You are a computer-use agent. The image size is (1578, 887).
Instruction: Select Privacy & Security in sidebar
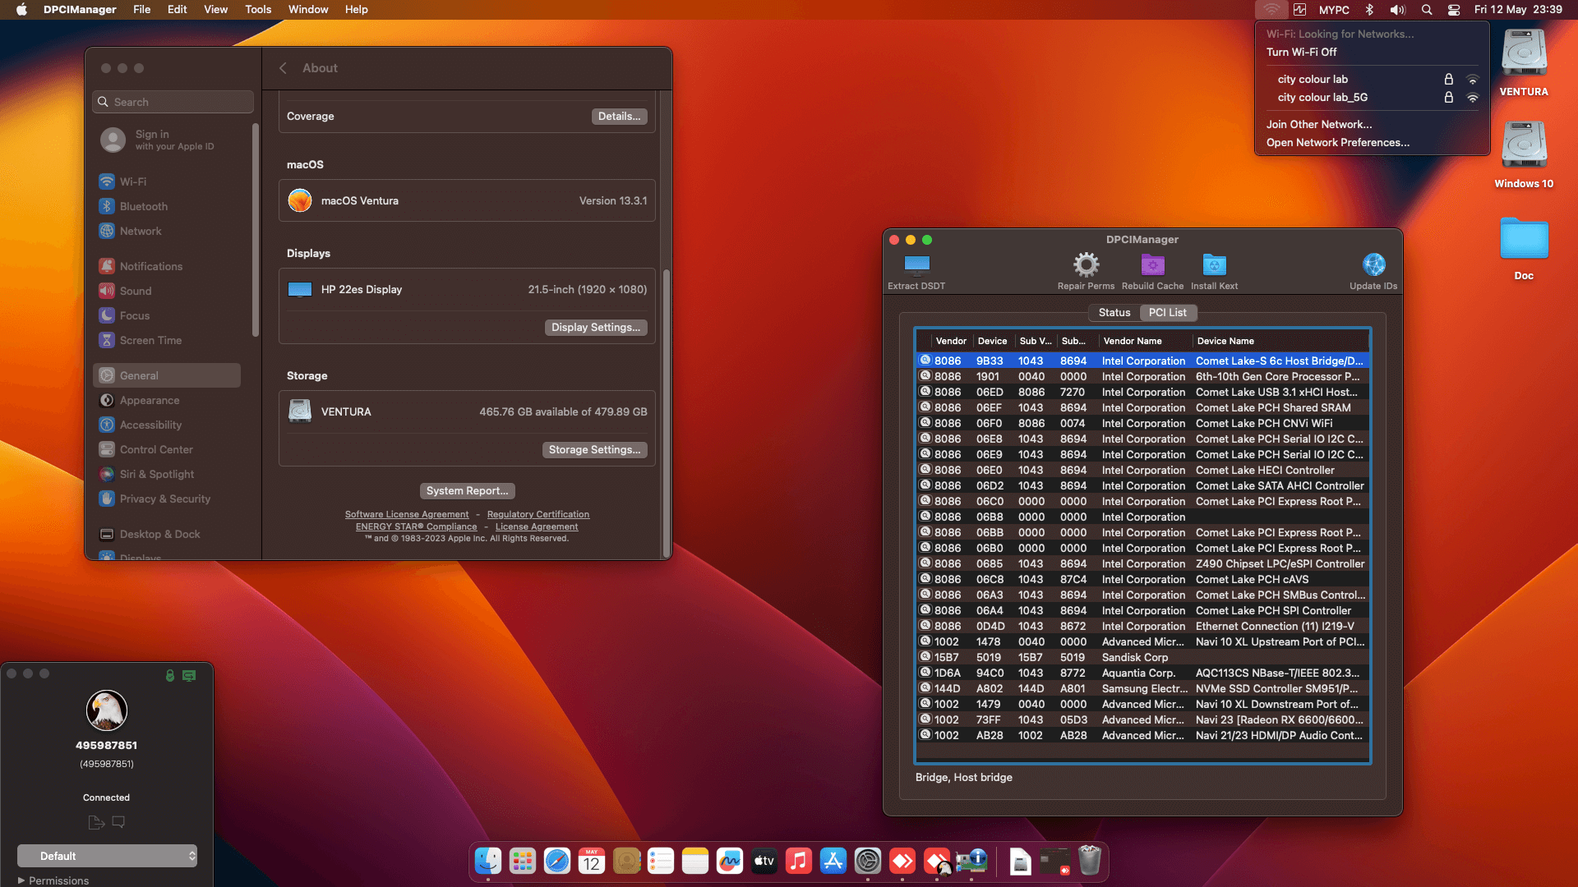coord(168,499)
